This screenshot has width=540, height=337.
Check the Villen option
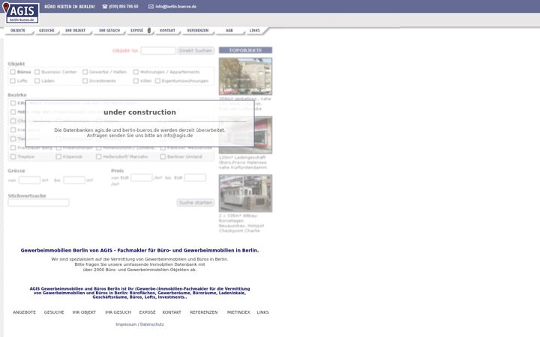pyautogui.click(x=136, y=81)
